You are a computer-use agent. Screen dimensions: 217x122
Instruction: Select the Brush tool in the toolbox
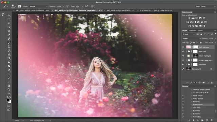9,43
